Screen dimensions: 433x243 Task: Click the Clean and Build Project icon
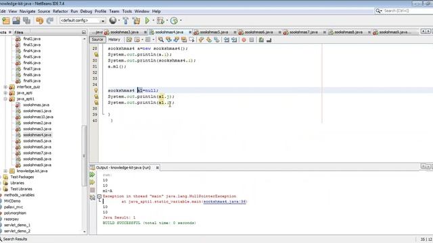pos(136,20)
